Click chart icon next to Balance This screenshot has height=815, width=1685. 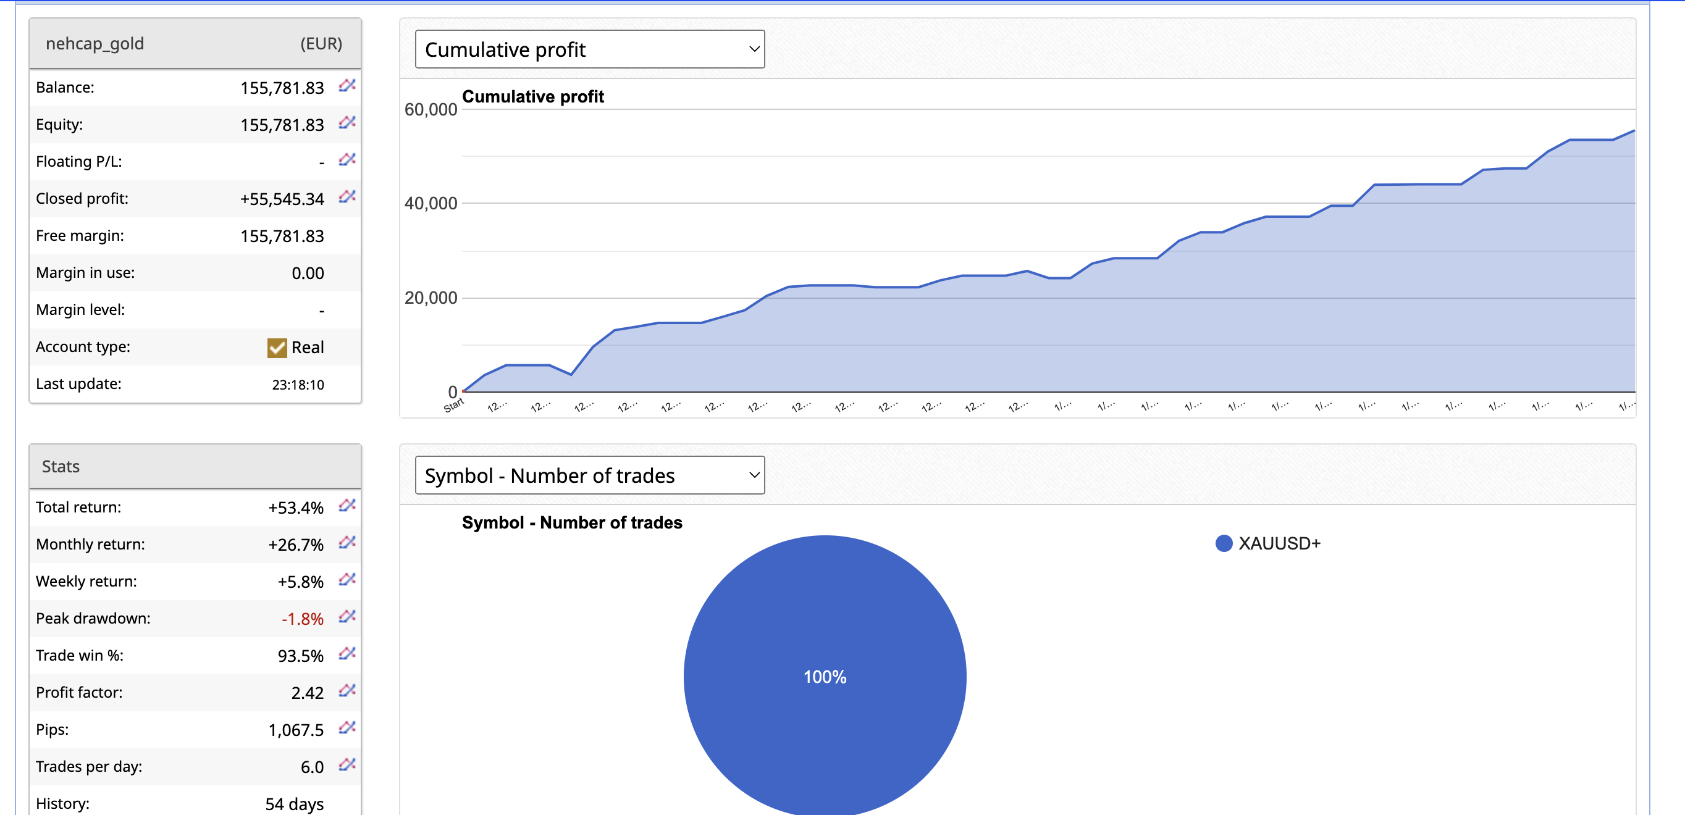tap(347, 86)
